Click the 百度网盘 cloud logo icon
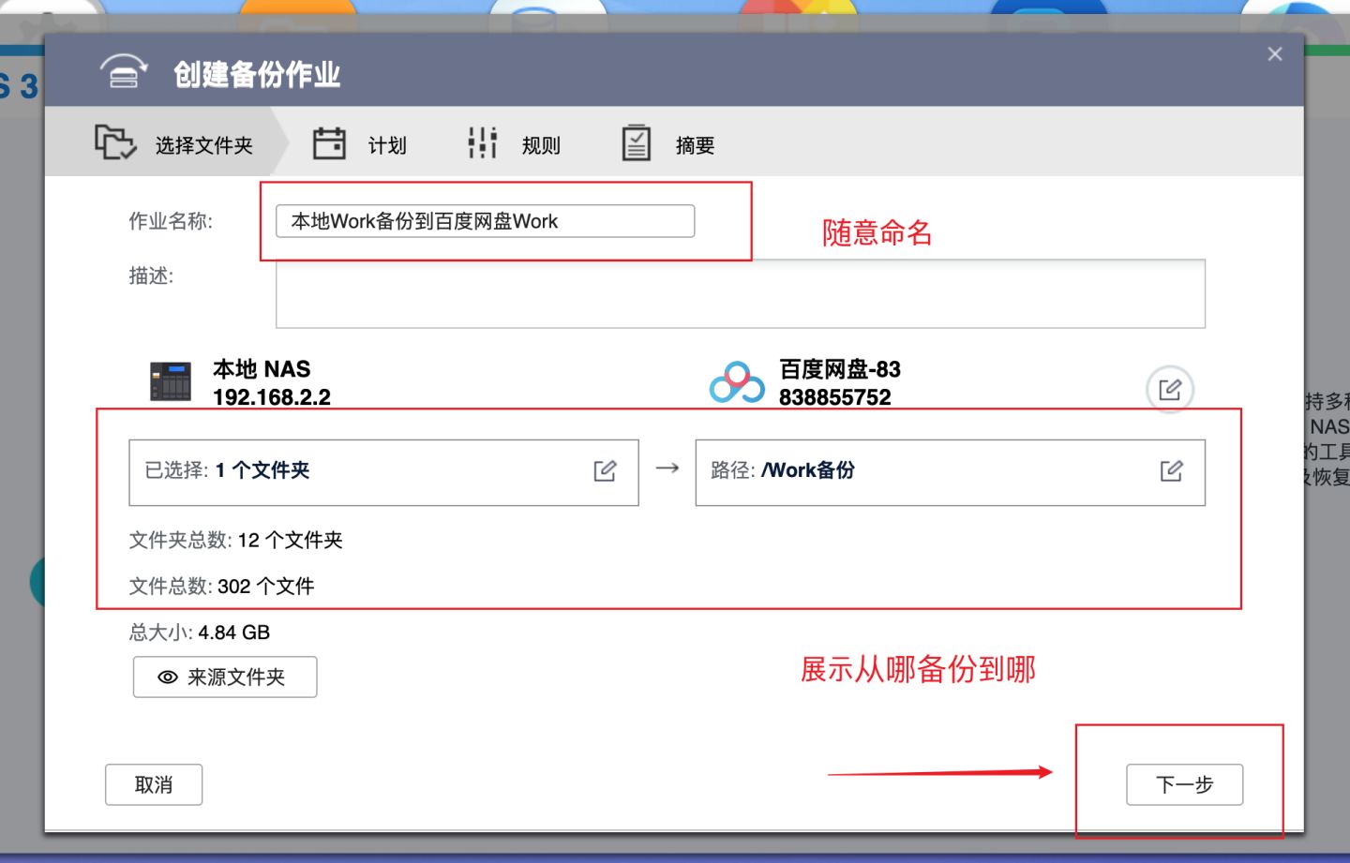The width and height of the screenshot is (1350, 863). tap(737, 382)
